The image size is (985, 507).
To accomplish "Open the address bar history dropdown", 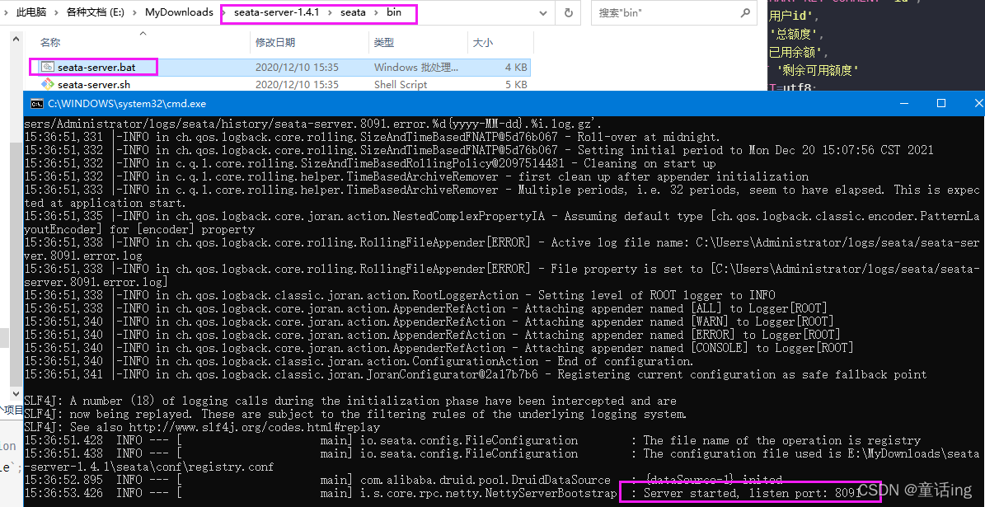I will pos(543,12).
